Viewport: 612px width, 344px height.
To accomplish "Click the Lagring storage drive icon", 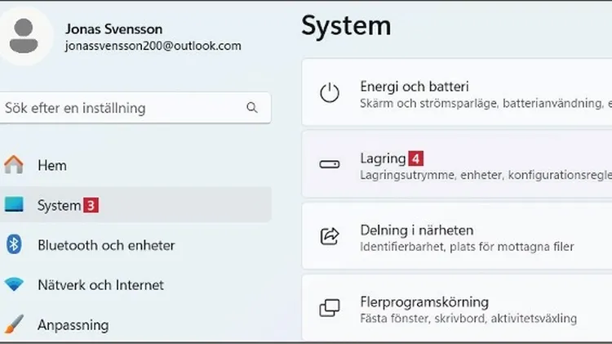I will [330, 165].
